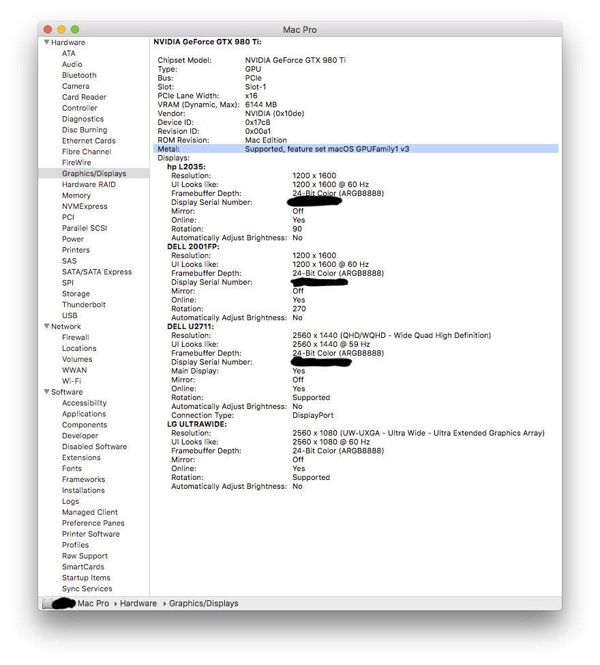
Task: Open the Card Reader entry
Action: (84, 97)
